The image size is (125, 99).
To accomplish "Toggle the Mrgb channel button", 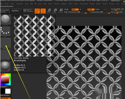I will [67, 9].
